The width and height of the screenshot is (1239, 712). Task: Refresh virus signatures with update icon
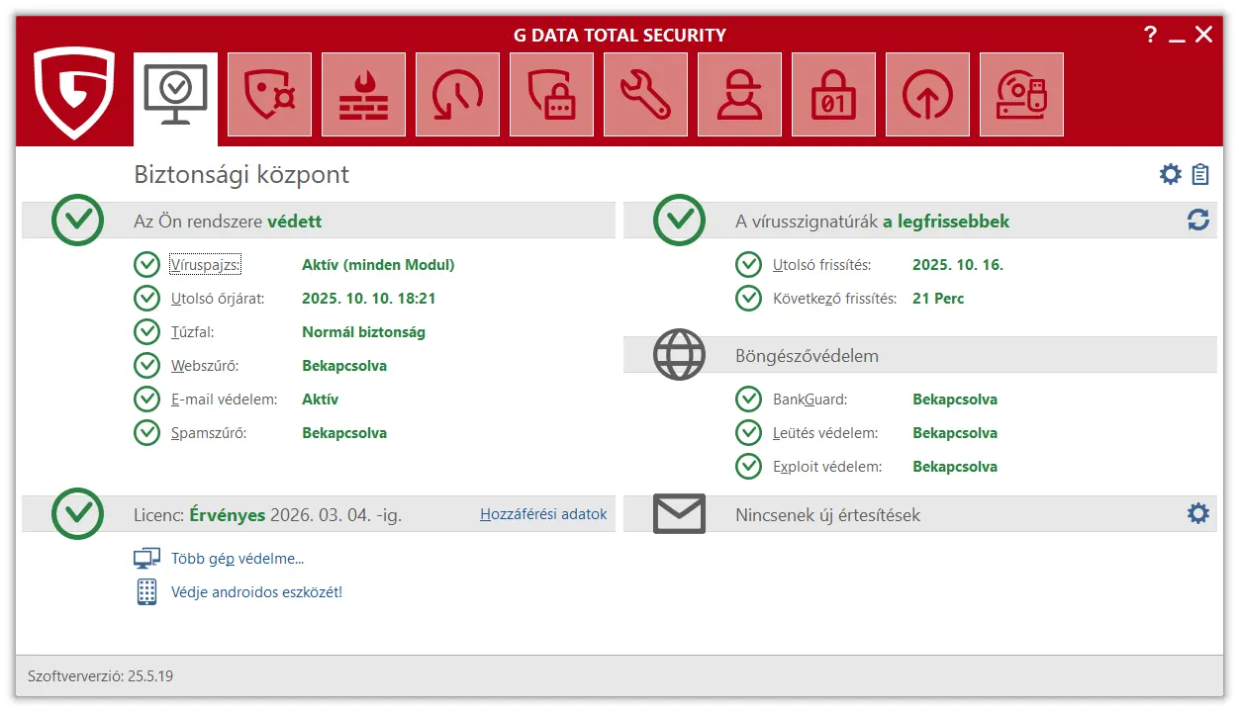1198,221
